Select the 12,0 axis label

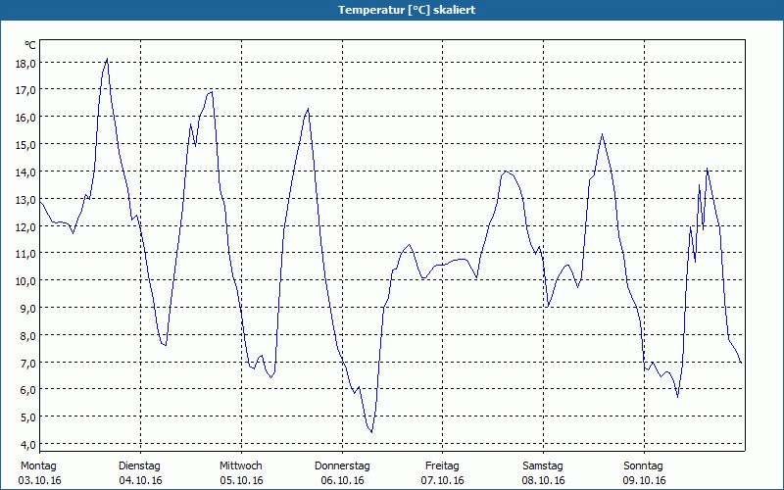pos(25,226)
